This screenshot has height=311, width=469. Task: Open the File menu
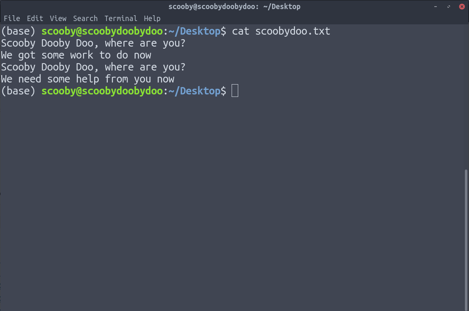(x=12, y=19)
